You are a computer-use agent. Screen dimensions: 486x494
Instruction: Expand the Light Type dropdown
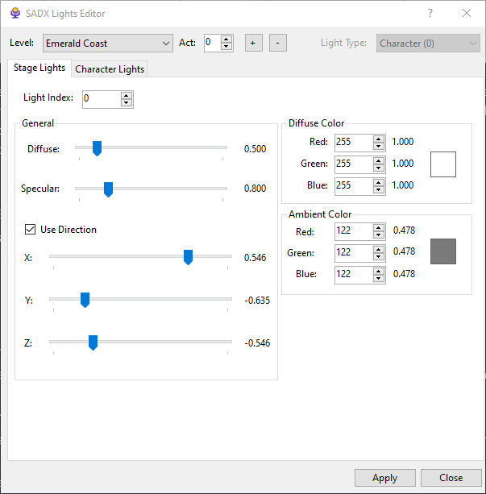(428, 43)
